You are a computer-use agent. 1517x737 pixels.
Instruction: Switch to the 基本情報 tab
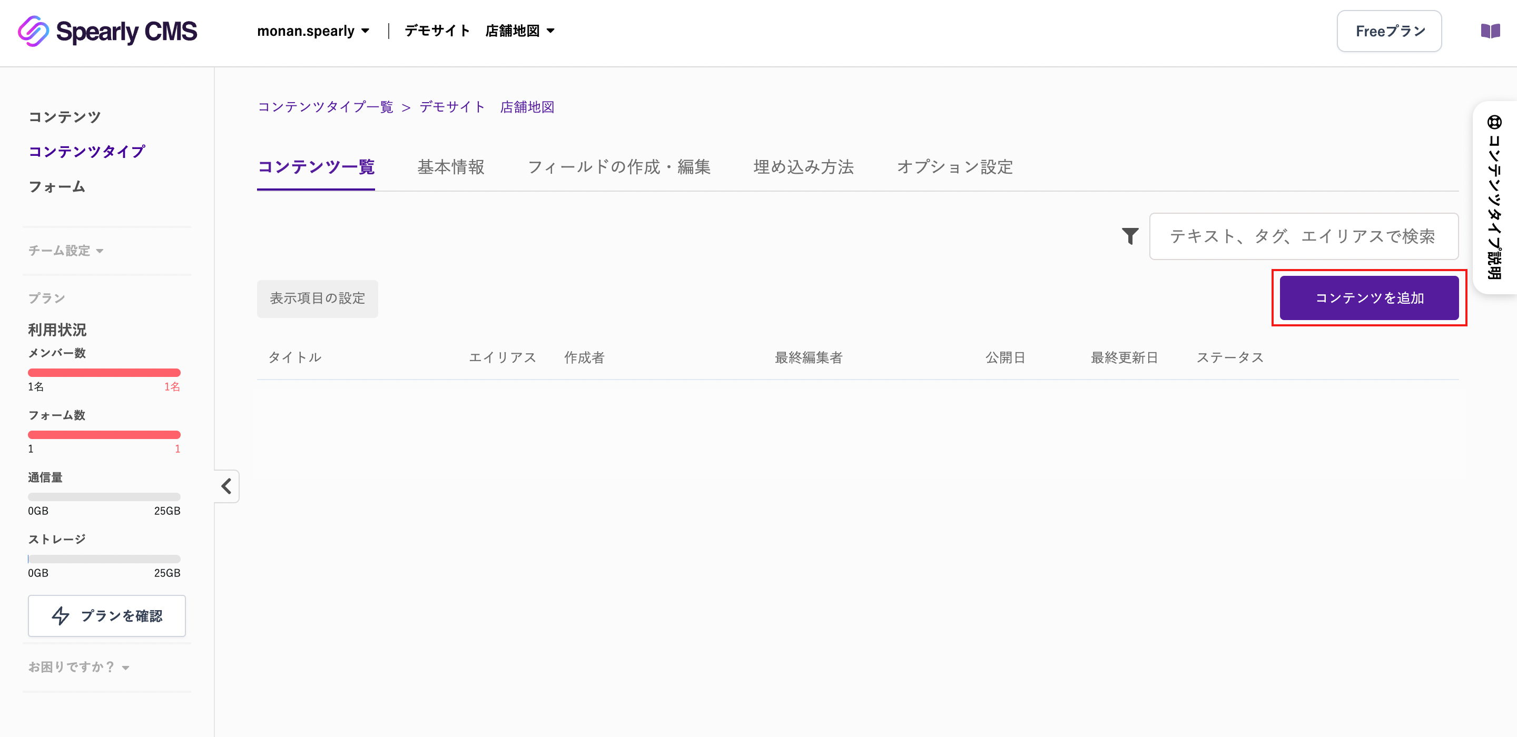(x=450, y=167)
